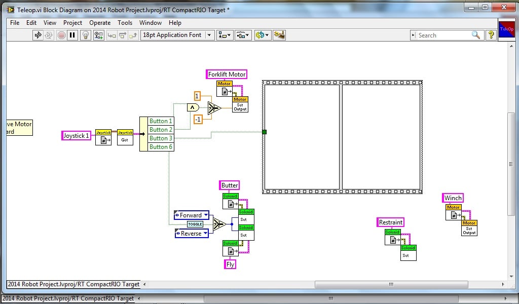Open the 18pt Application Font dropdown

click(177, 35)
